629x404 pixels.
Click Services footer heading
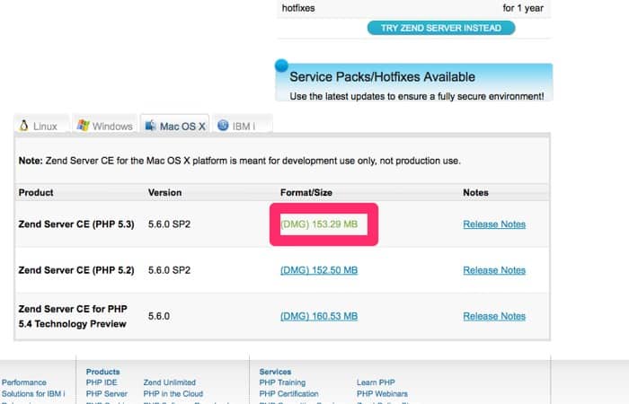275,372
